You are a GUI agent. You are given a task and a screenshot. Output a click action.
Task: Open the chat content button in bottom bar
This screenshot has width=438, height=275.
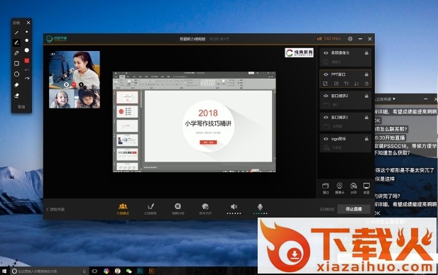point(178,209)
